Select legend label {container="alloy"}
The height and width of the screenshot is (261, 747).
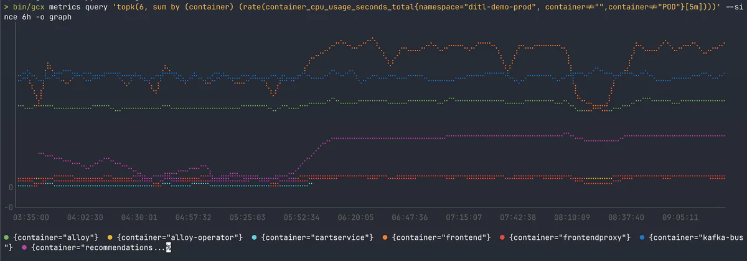tap(56, 237)
